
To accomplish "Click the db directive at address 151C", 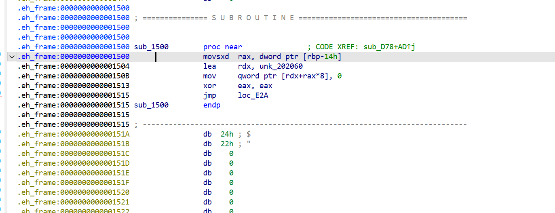I will tap(207, 154).
